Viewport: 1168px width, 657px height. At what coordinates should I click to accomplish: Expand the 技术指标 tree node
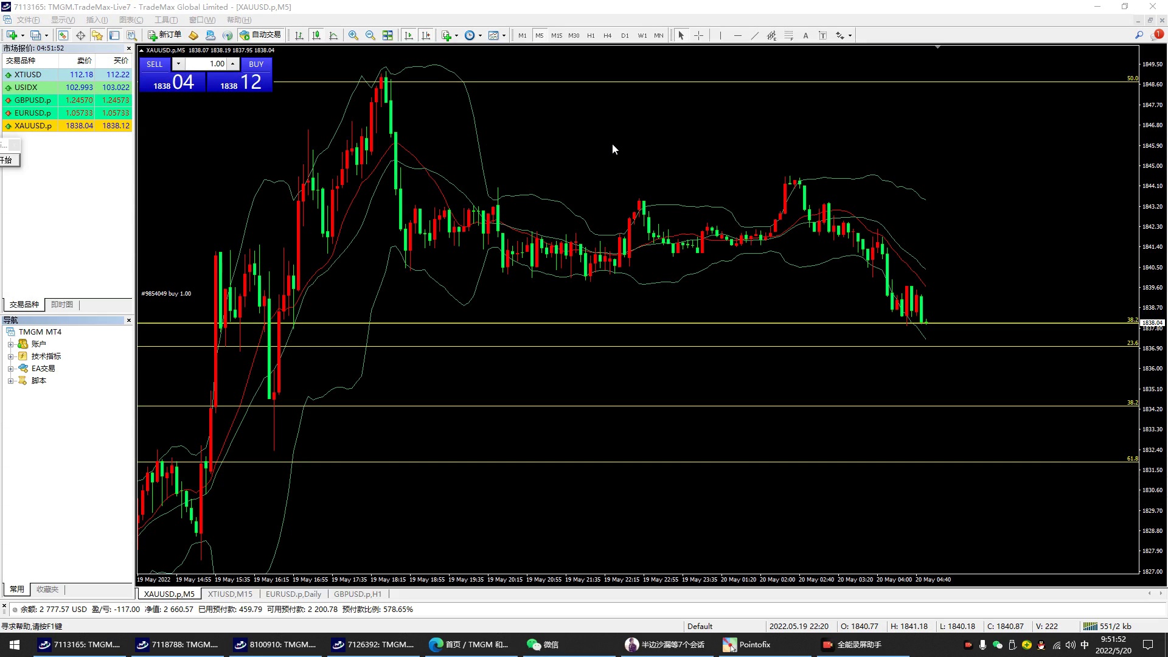[x=10, y=356]
